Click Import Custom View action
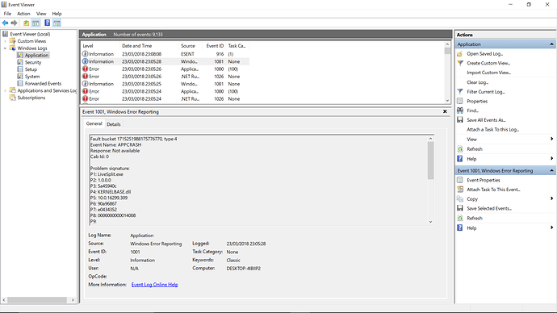 pos(489,73)
